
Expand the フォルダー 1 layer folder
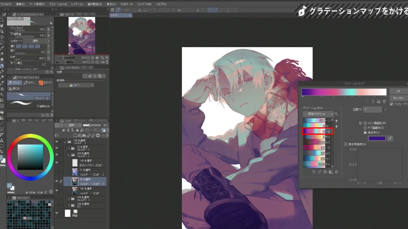(x=69, y=198)
